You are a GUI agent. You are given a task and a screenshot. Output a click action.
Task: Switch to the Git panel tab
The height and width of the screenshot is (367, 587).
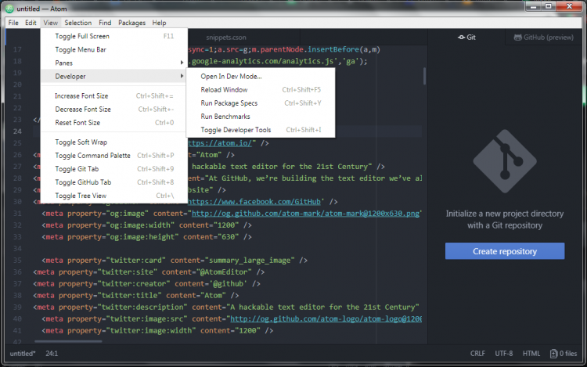pos(466,38)
